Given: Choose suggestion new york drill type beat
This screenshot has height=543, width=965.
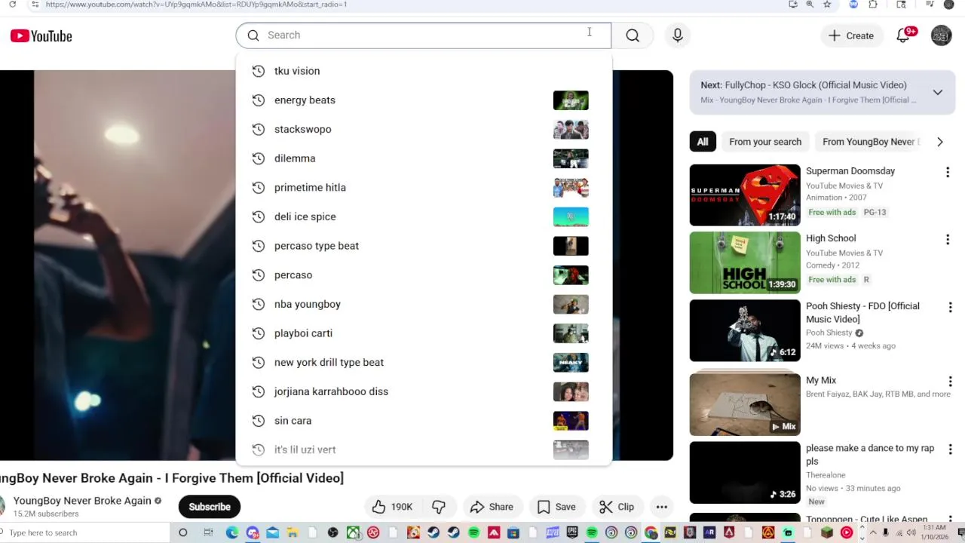Looking at the screenshot, I should (x=424, y=363).
